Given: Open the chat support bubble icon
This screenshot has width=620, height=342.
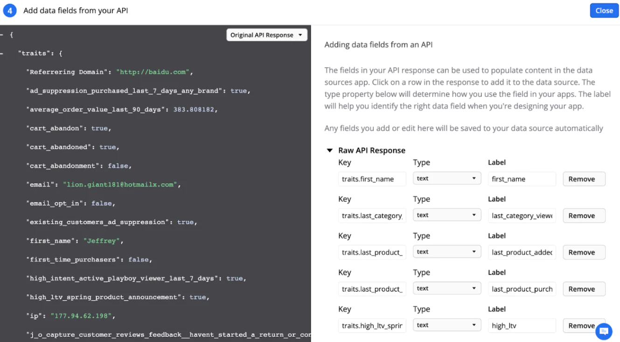Looking at the screenshot, I should point(604,331).
